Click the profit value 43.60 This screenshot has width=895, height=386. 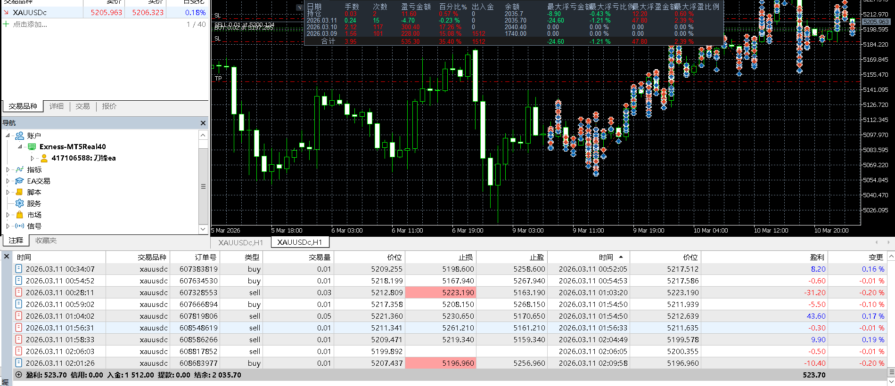coord(816,316)
